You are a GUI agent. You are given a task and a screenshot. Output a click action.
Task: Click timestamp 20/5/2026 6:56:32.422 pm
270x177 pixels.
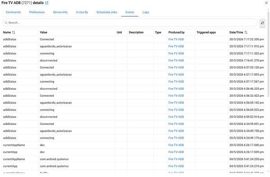247,96
